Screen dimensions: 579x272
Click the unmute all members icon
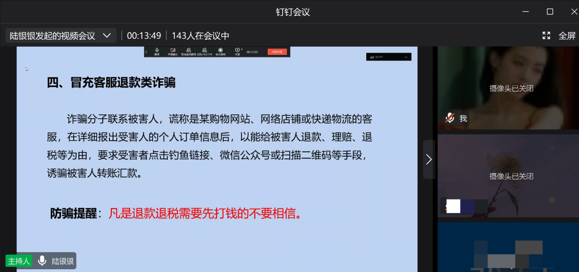(188, 50)
